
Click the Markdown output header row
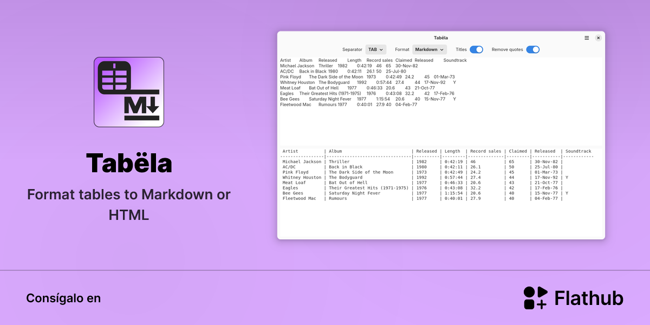coord(437,151)
